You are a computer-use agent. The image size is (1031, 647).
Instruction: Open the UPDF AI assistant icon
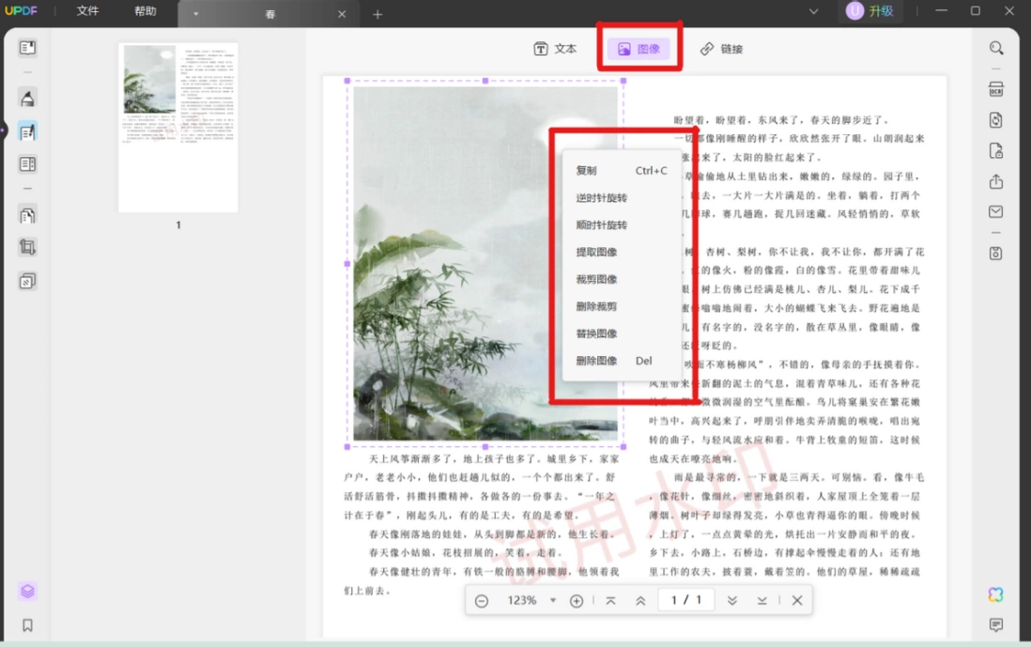(x=995, y=594)
